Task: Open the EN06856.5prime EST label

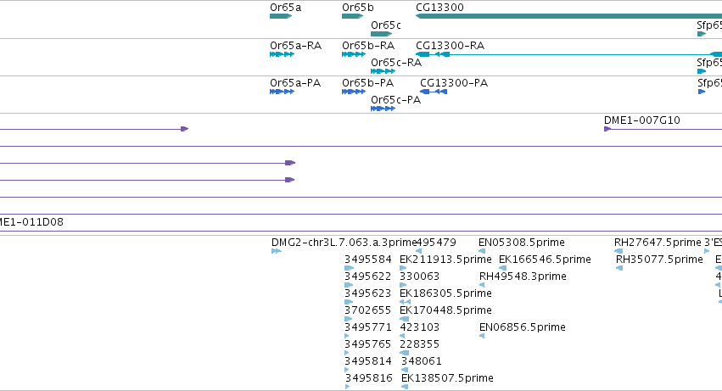Action: point(522,327)
